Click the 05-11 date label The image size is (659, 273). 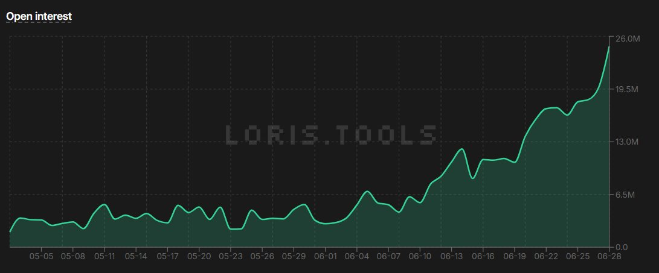coord(104,256)
